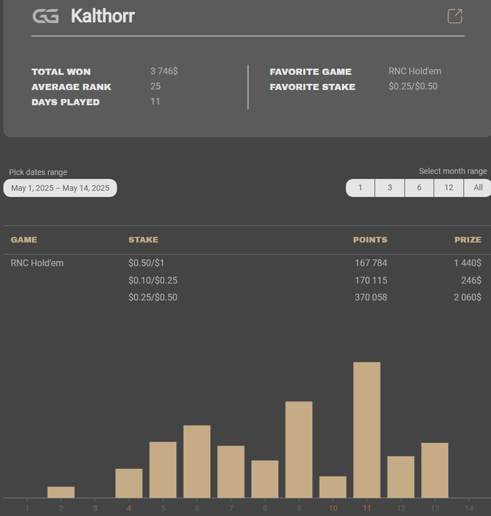Click the chart bar for day 2
The width and height of the screenshot is (491, 516).
(x=61, y=492)
